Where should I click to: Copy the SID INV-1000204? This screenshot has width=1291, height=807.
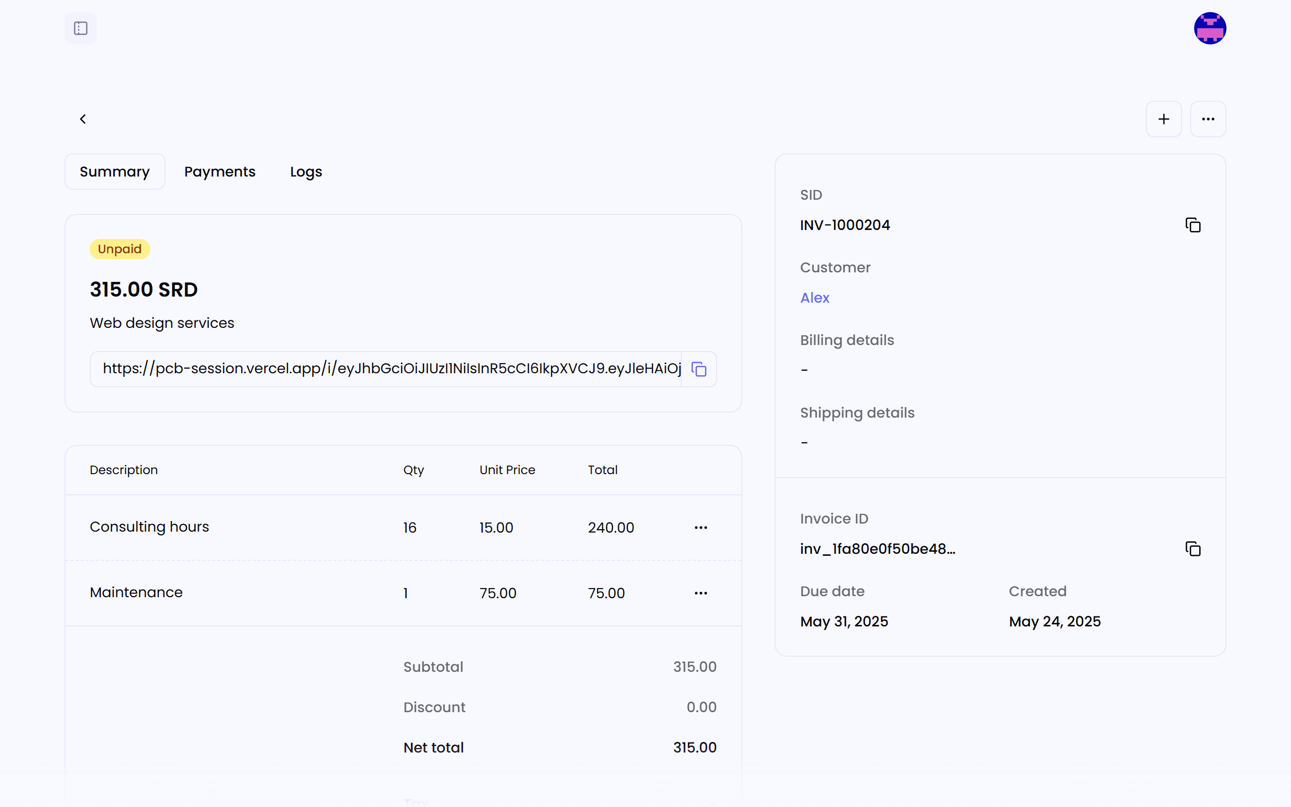click(1193, 225)
